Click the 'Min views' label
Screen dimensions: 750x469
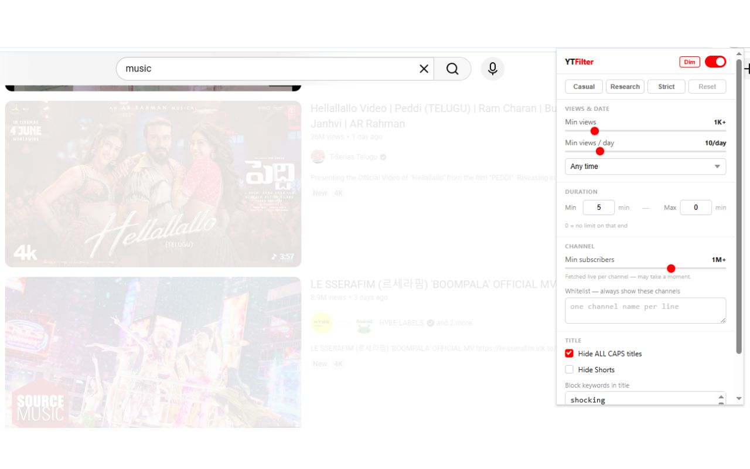click(580, 122)
